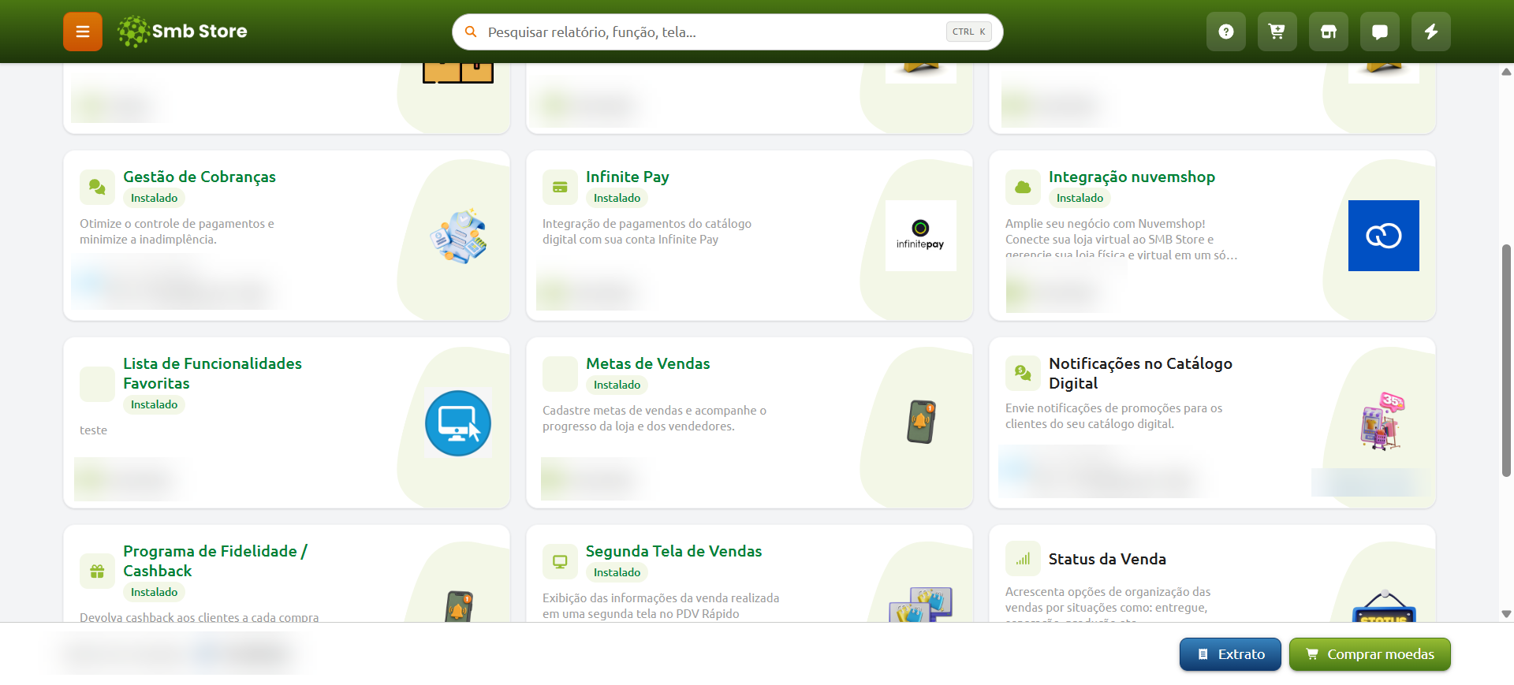This screenshot has height=685, width=1514.
Task: Click the infinitepay logo image
Action: [920, 236]
